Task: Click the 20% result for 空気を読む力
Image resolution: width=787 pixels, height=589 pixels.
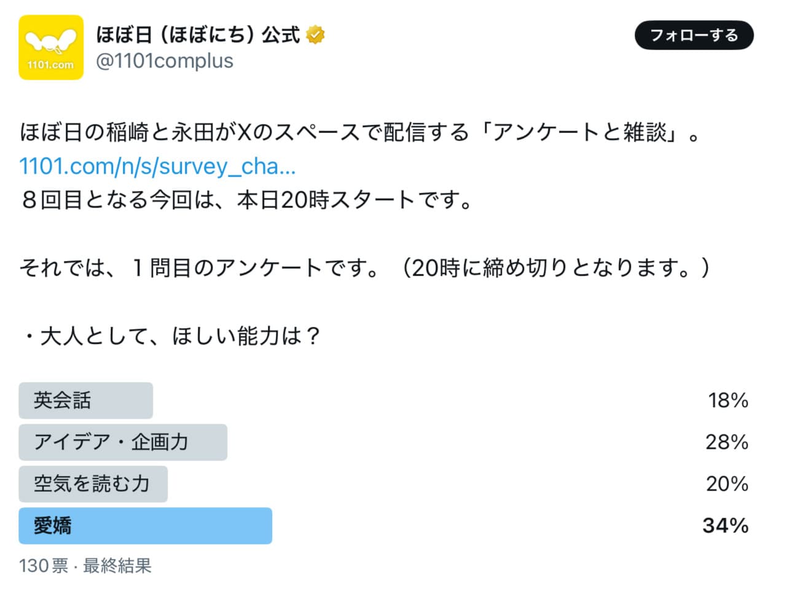Action: point(727,484)
